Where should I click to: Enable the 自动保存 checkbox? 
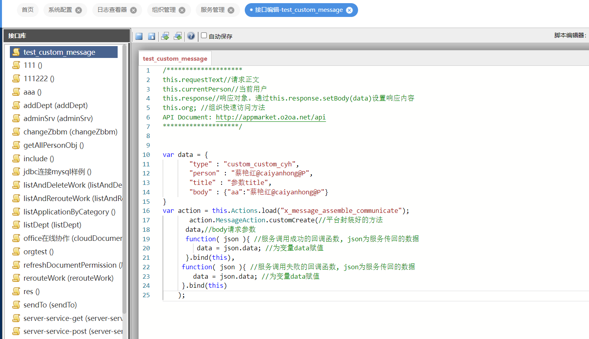click(x=204, y=35)
